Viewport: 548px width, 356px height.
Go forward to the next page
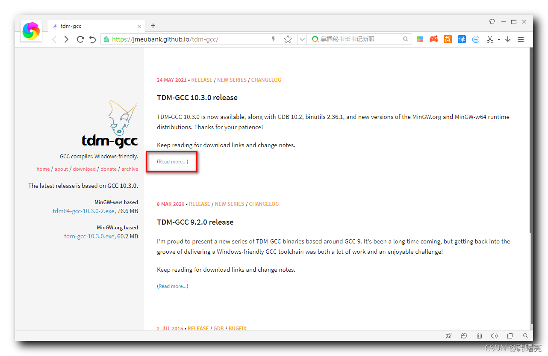click(66, 39)
